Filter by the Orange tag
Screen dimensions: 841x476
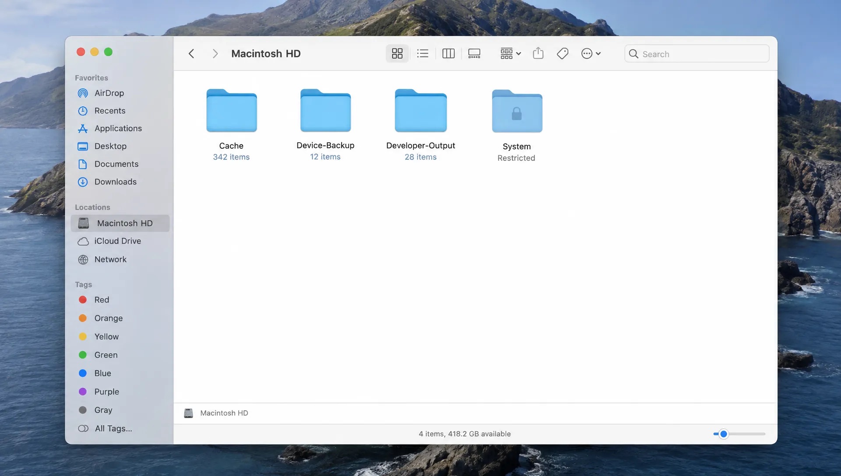[120, 318]
